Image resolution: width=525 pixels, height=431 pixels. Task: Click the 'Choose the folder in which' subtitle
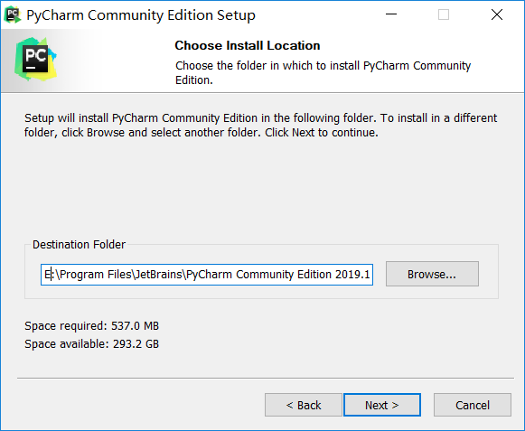[x=323, y=72]
